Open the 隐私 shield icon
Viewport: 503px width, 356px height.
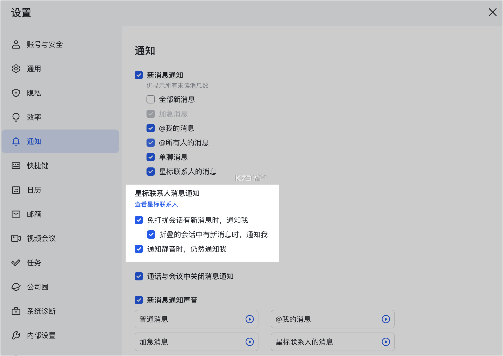(16, 93)
